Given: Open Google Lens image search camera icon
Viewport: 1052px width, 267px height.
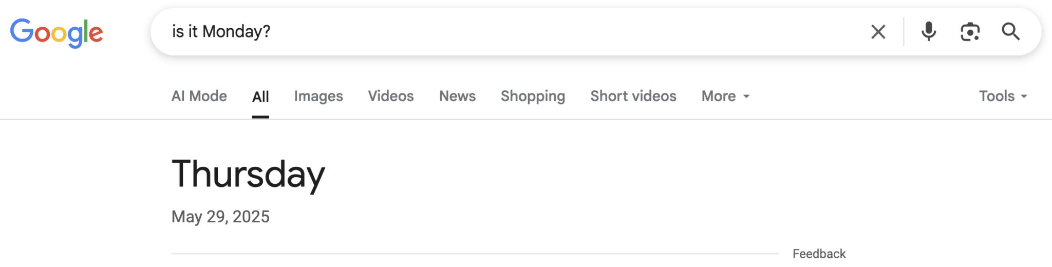Looking at the screenshot, I should point(970,32).
